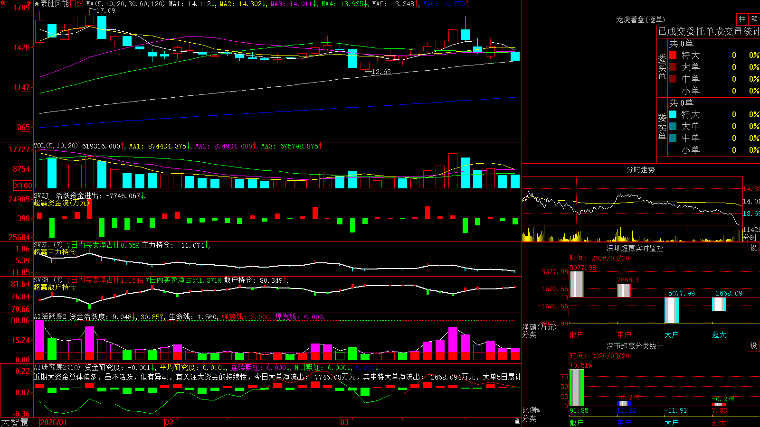Click 设 icon for 深圳超赢实时监控
Image resolution: width=760 pixels, height=427 pixels.
click(754, 248)
